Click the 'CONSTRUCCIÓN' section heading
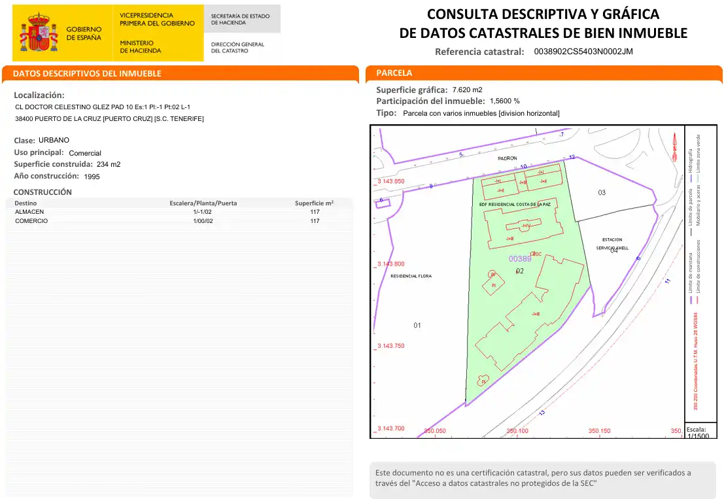The width and height of the screenshot is (724, 499). 43,192
